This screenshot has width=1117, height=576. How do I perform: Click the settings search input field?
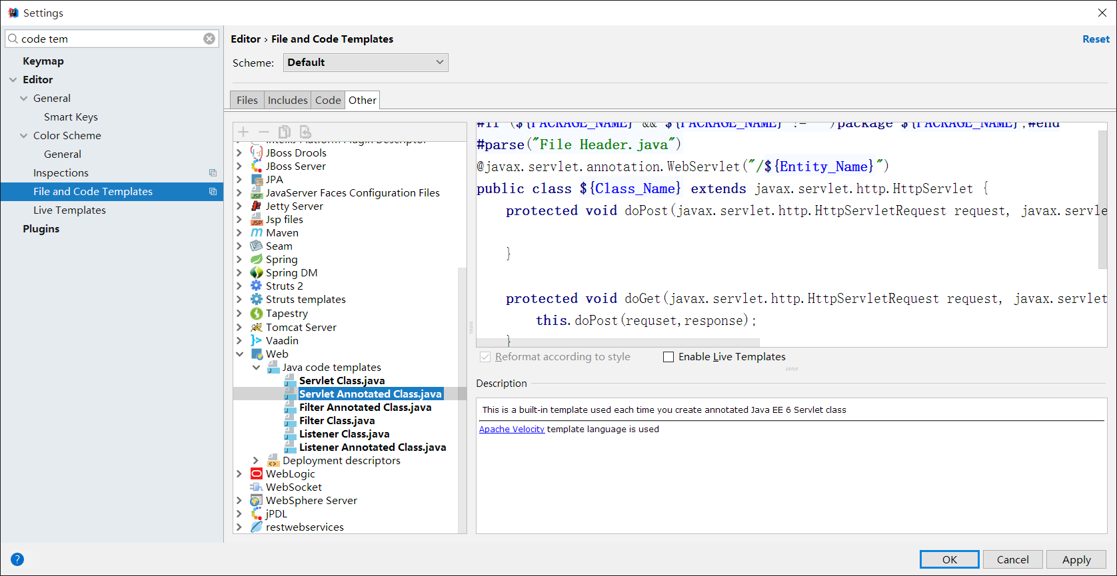point(111,39)
